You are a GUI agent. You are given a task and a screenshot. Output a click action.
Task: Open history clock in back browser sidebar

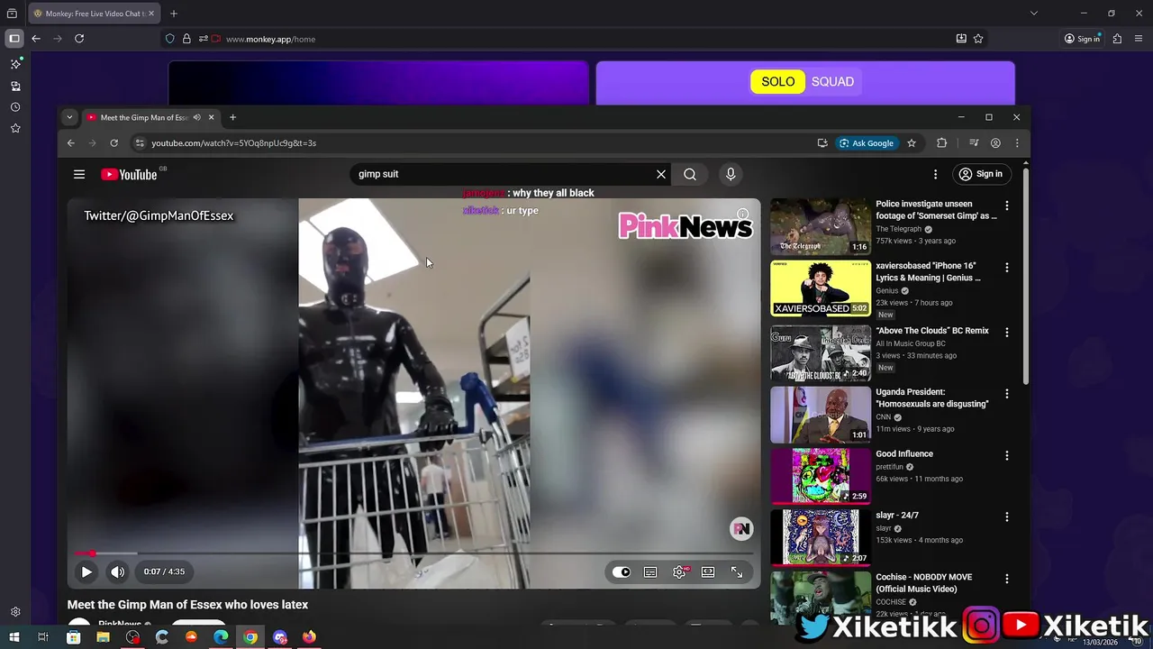(x=15, y=107)
